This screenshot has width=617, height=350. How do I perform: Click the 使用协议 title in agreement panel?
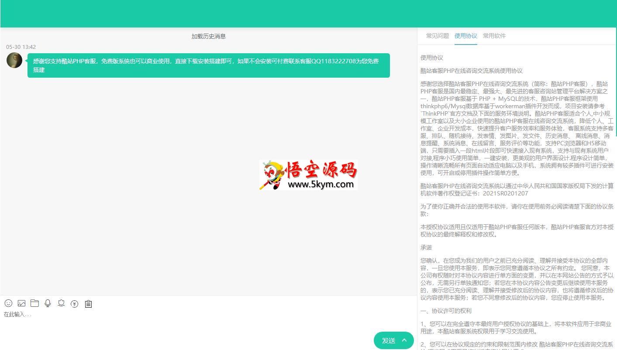[432, 58]
